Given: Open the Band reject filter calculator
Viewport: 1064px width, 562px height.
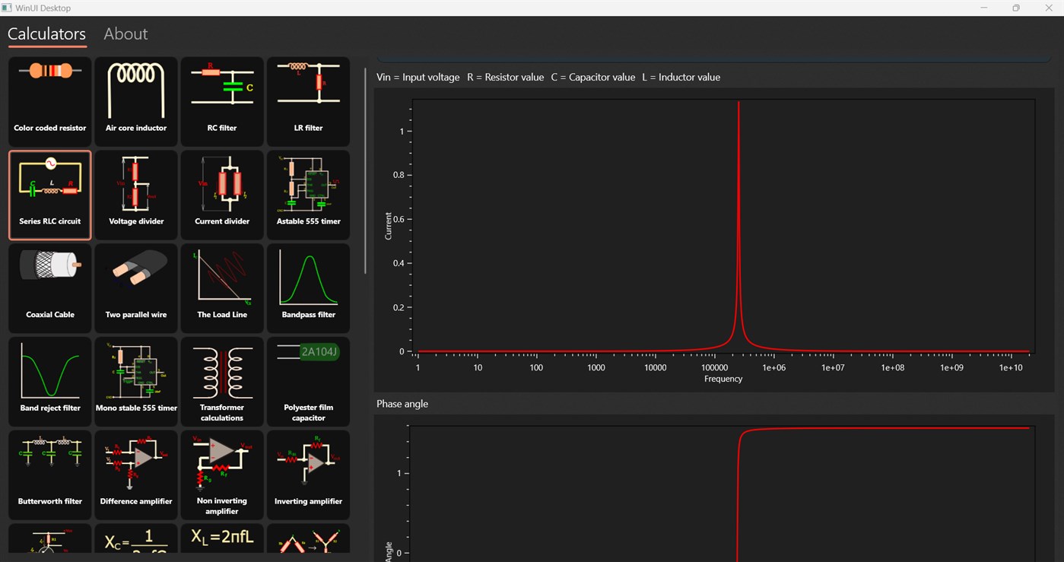Looking at the screenshot, I should pos(49,381).
